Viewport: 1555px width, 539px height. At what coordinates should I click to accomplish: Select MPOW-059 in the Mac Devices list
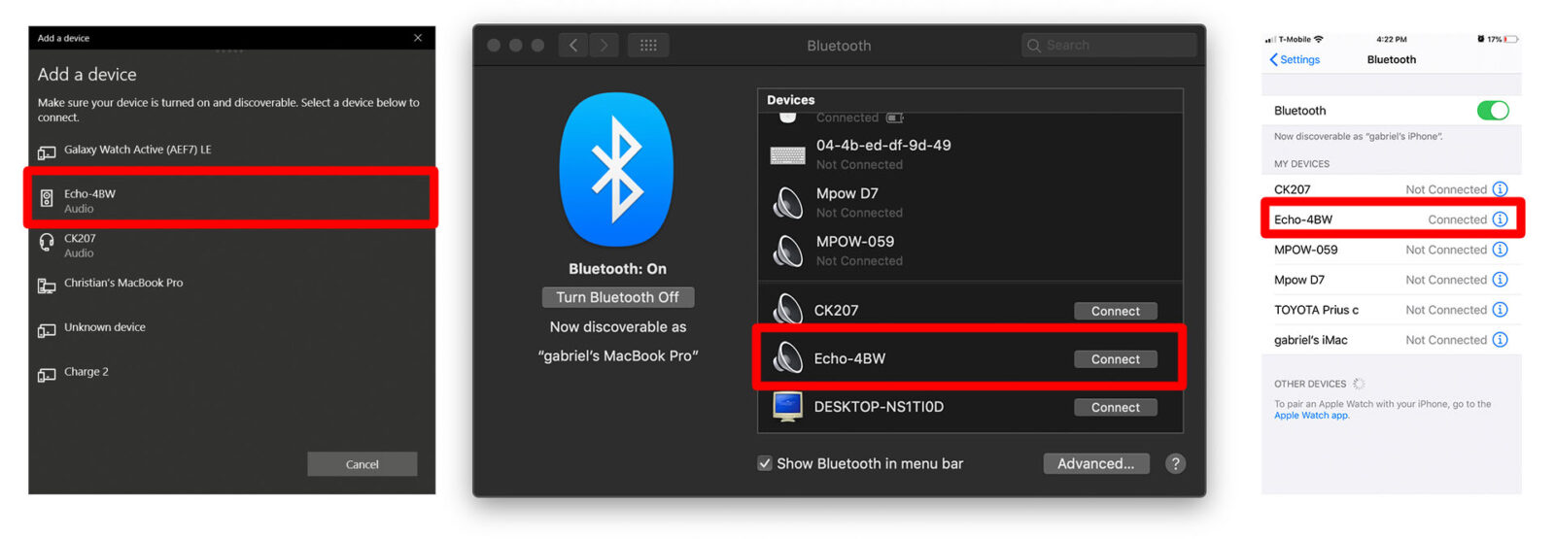click(970, 251)
